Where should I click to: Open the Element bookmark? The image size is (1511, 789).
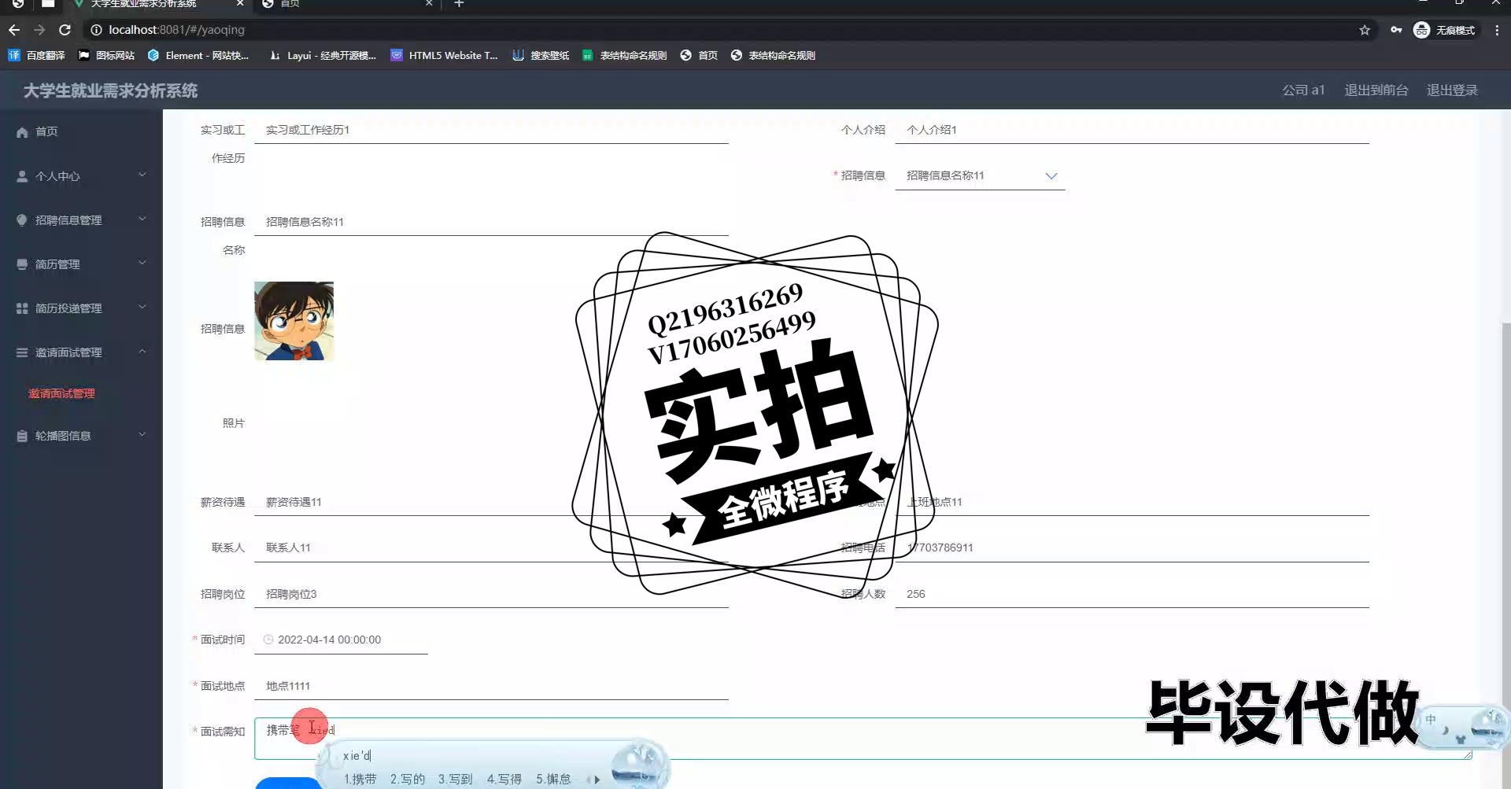coord(198,55)
